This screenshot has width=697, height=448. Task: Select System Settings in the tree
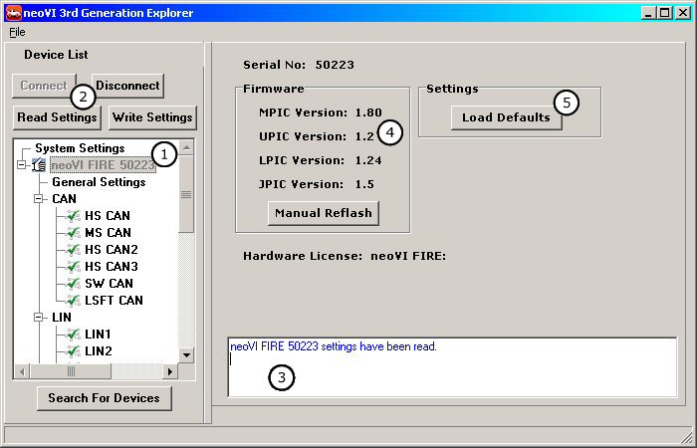pos(80,148)
